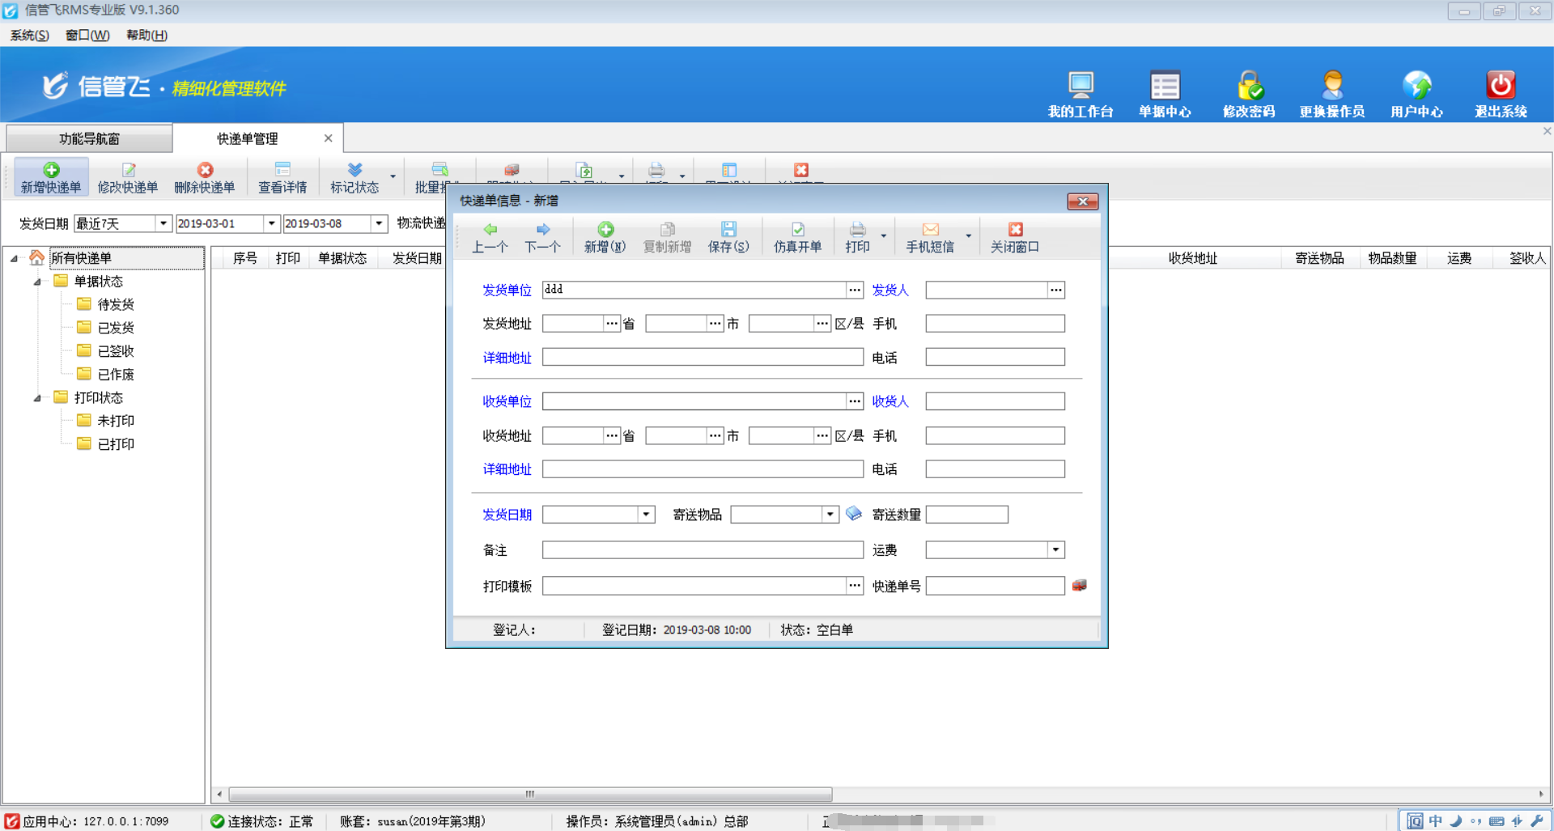Switch to the 功能导航窗 tab

point(89,138)
